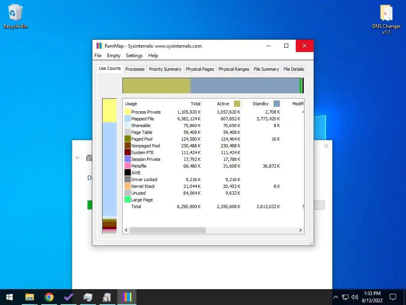406x305 pixels.
Task: Sort by the Total column header
Action: coord(182,104)
